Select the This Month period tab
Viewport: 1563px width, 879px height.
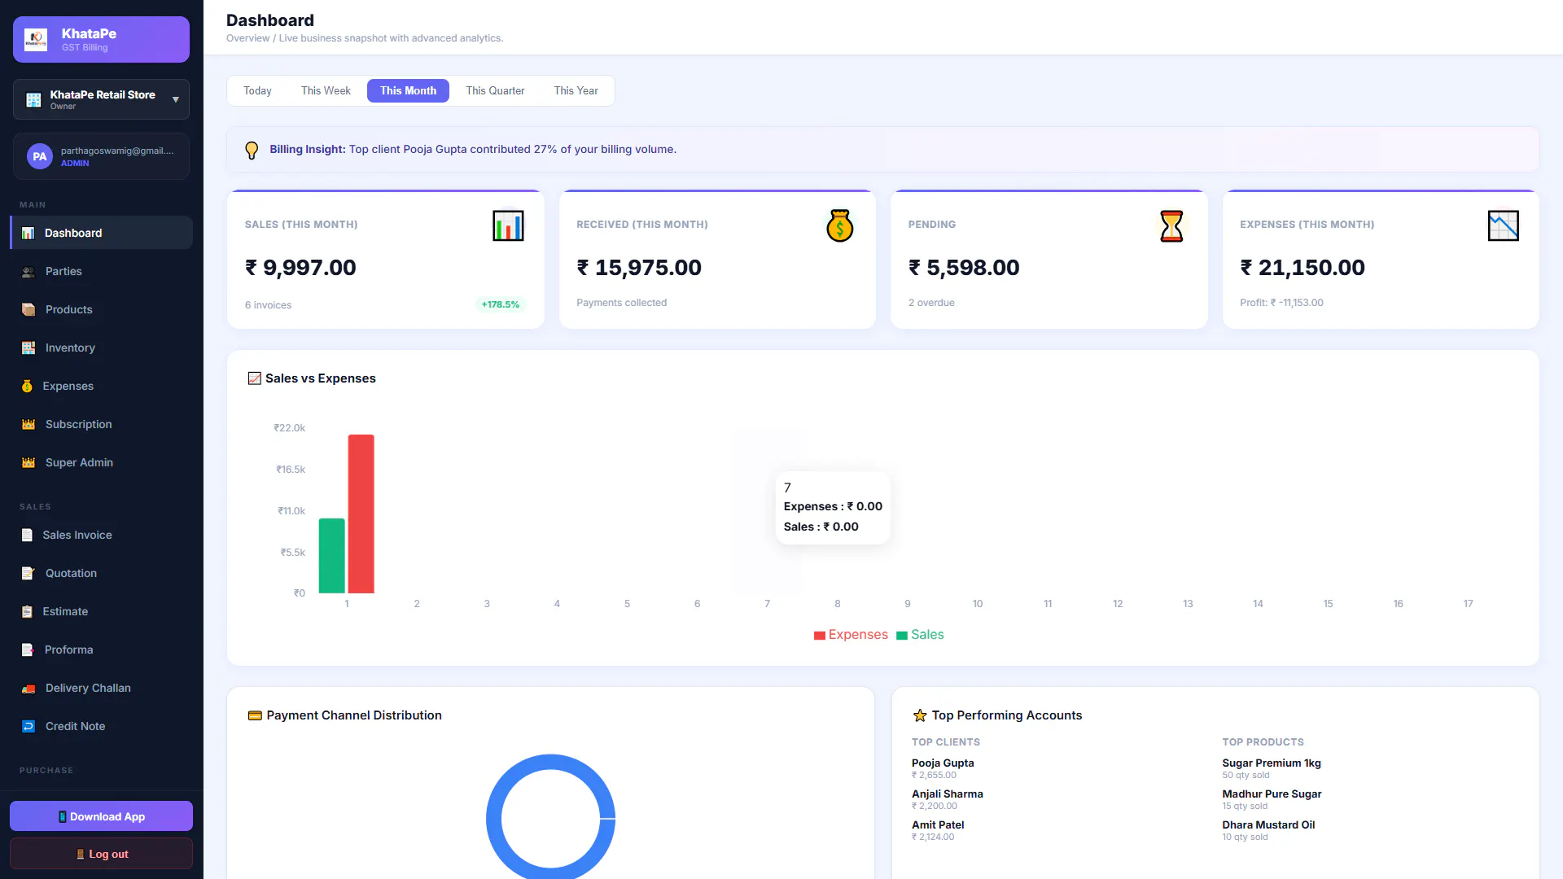click(408, 90)
